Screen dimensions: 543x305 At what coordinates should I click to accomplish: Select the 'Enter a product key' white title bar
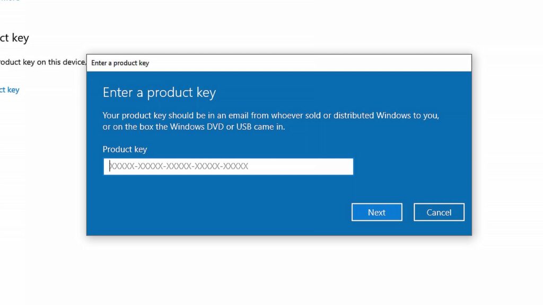tap(279, 63)
